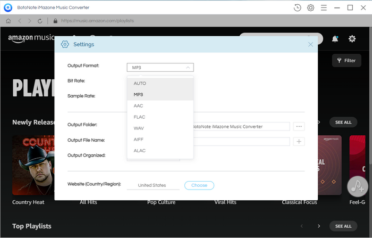Screen dimensions: 372x238
Task: Open Amazon Music settings gear icon
Action: [x=352, y=38]
